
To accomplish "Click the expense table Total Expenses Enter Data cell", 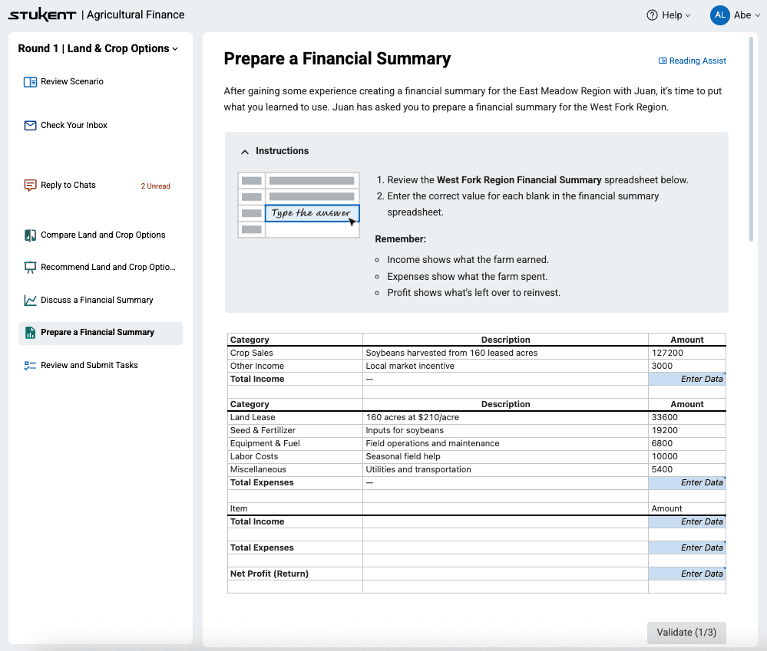I will click(687, 482).
